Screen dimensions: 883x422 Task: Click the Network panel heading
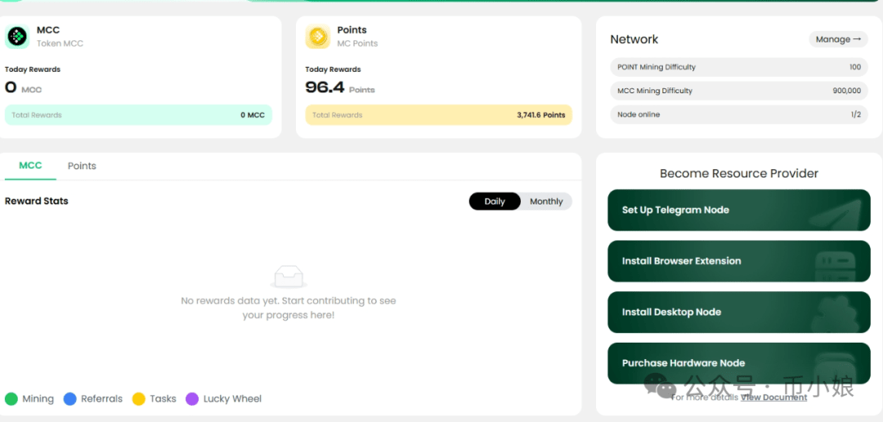click(x=634, y=39)
